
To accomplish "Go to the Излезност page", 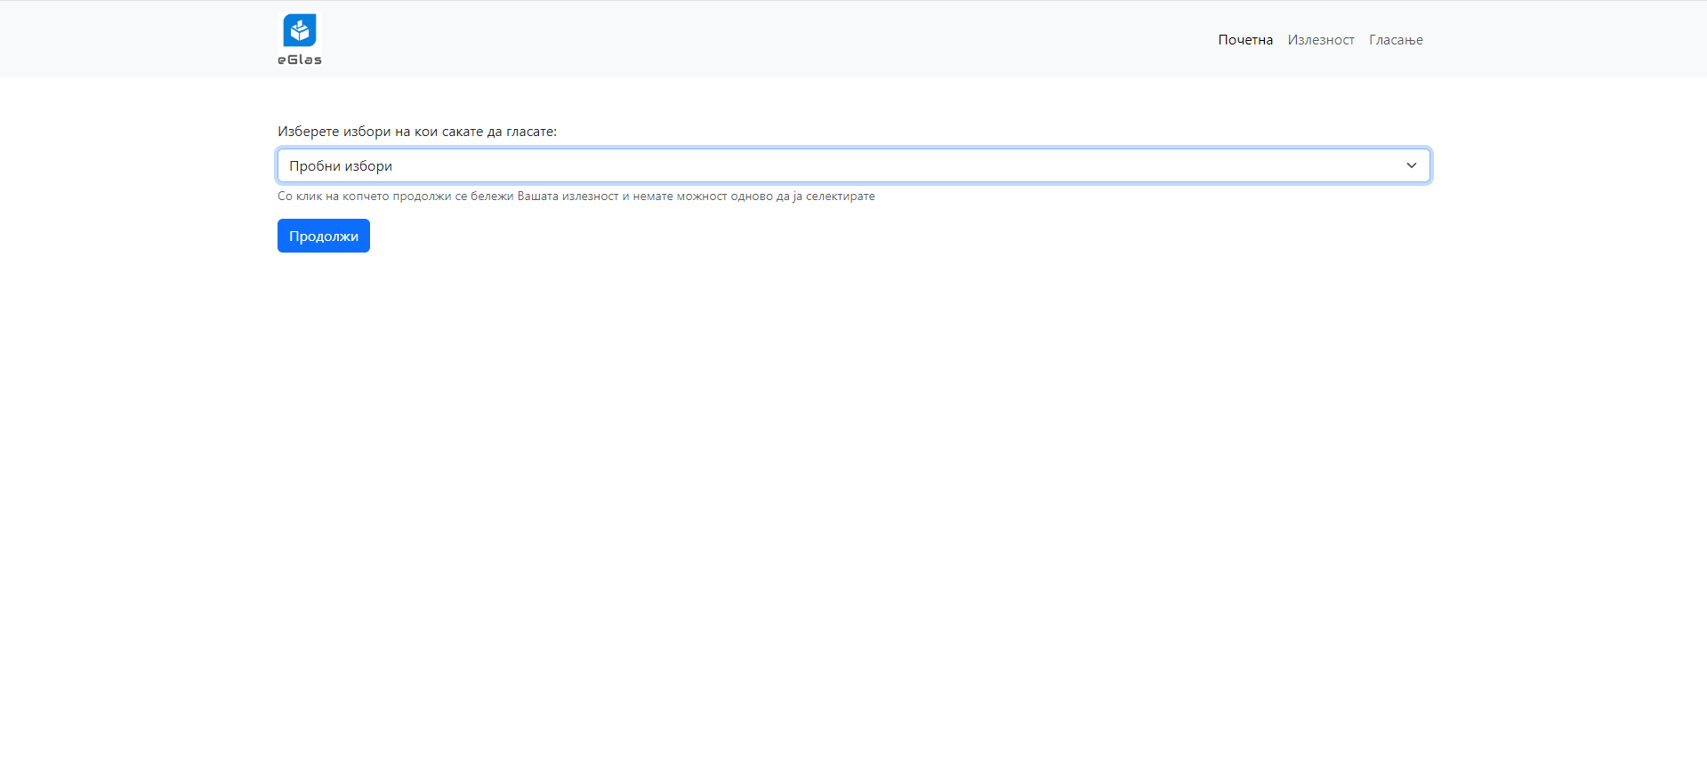I will pyautogui.click(x=1320, y=40).
